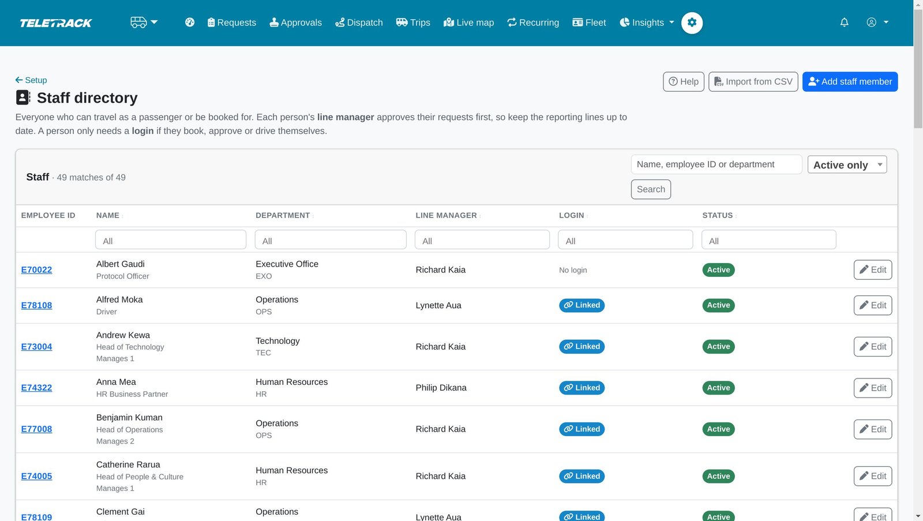Click Active badge for Albert Gaudi
Viewport: 923px width, 521px height.
coord(718,270)
